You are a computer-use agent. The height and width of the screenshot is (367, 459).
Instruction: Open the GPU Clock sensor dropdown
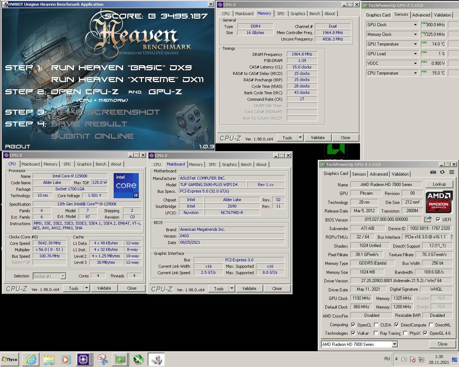415,25
